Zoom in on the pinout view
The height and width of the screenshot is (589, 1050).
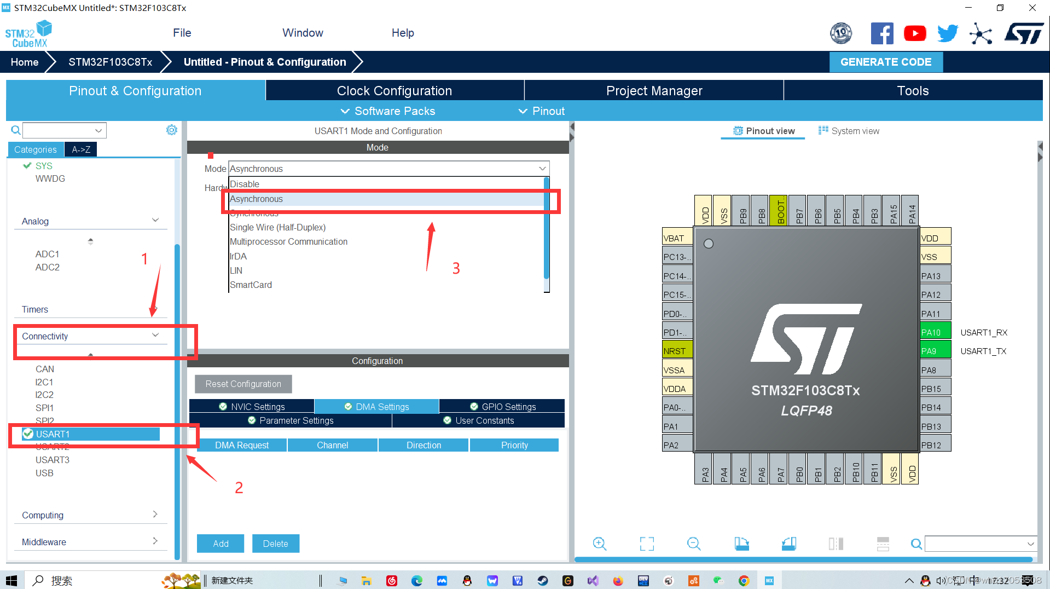[x=600, y=544]
